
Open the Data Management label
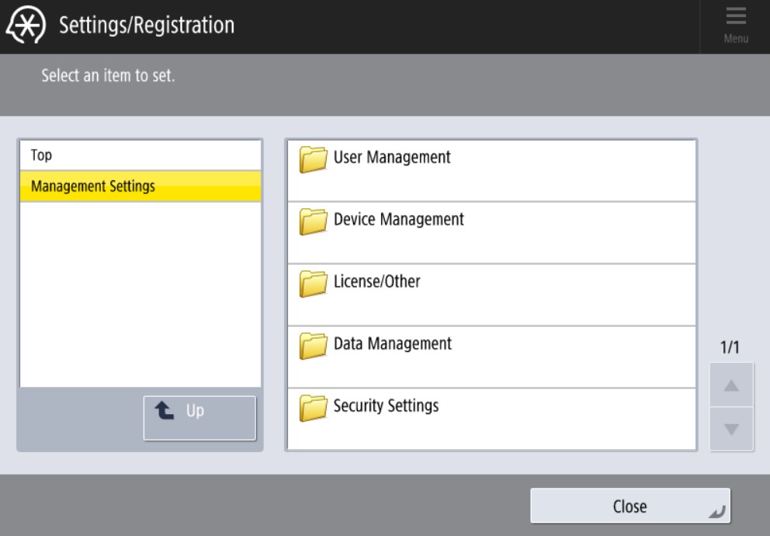point(392,343)
